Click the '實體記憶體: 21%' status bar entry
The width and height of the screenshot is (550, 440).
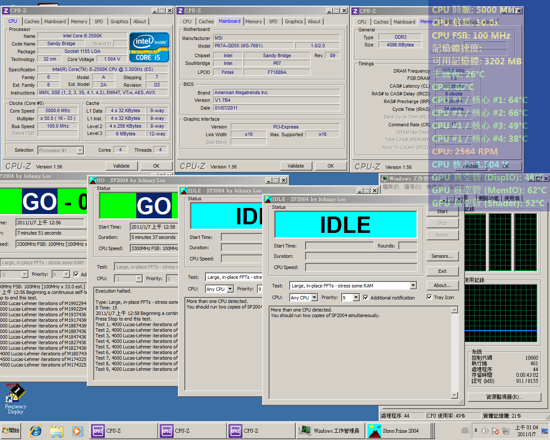(x=515, y=416)
